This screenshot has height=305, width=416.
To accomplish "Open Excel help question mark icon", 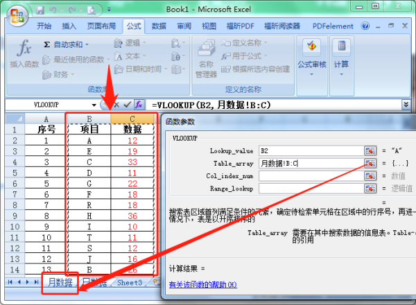I will 365,26.
